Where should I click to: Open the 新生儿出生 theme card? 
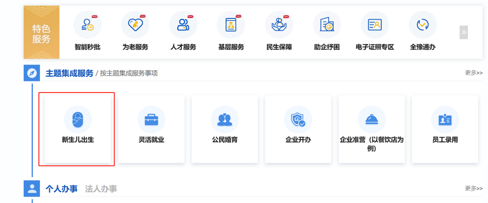coord(78,128)
